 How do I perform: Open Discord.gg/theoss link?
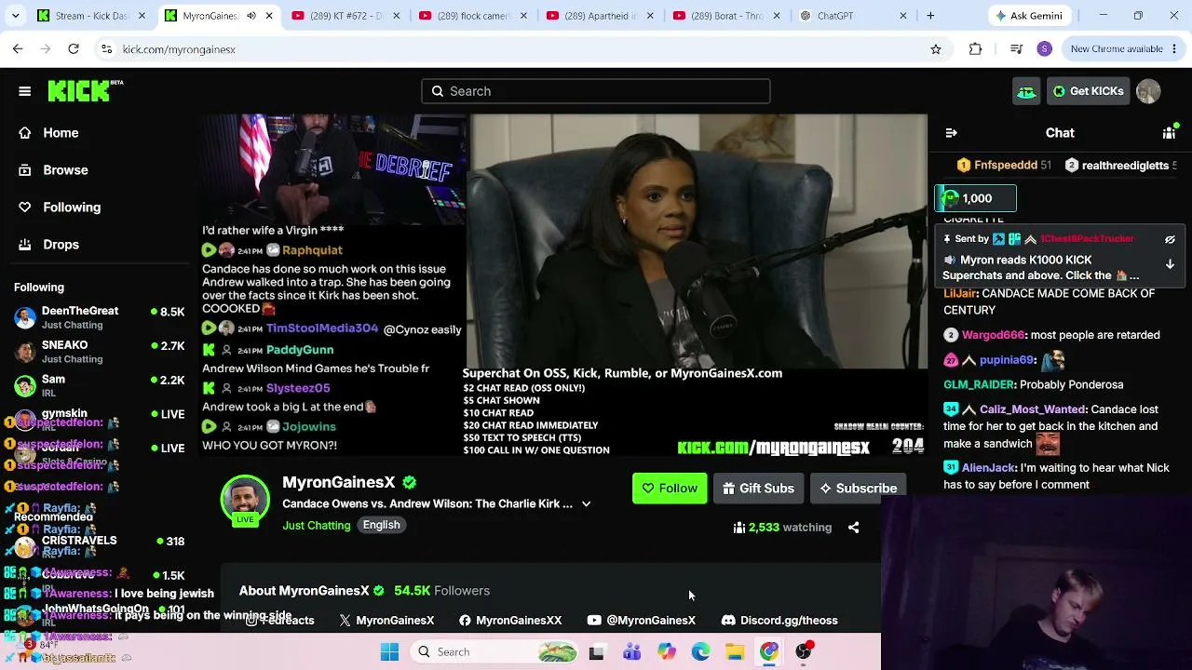click(x=779, y=621)
